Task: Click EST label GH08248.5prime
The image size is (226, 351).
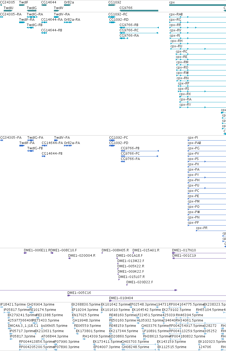Action: pos(135,347)
